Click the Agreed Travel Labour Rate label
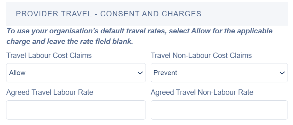The image size is (293, 125). pos(50,92)
